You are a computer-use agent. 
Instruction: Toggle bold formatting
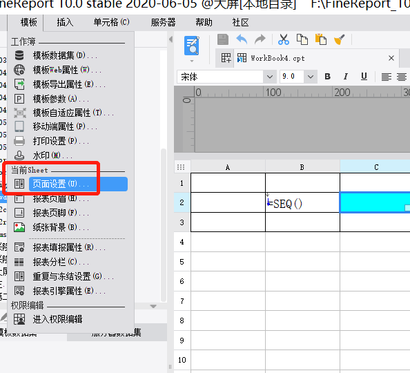[x=327, y=77]
